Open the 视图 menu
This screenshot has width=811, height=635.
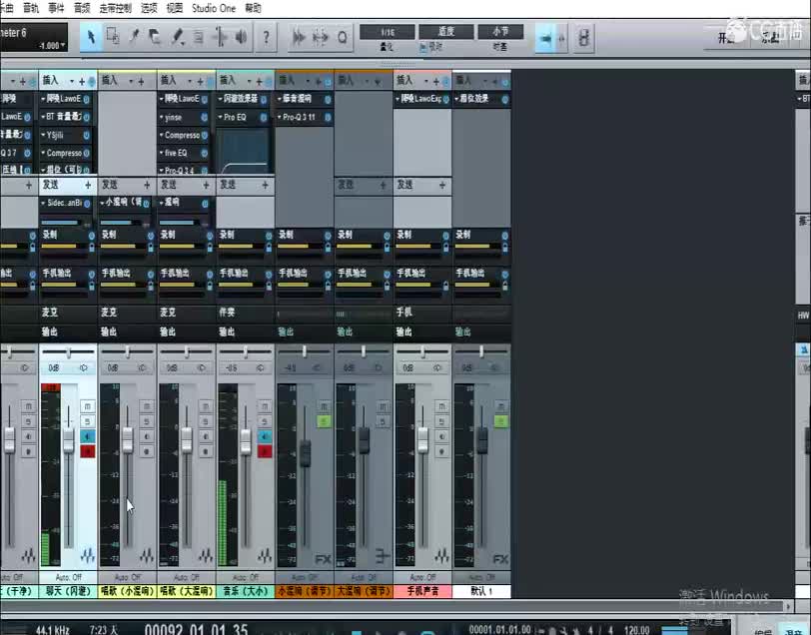click(175, 8)
